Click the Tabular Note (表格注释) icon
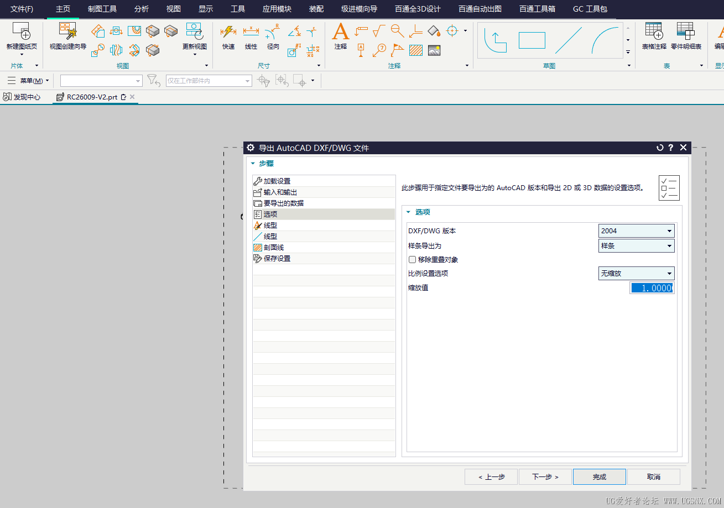This screenshot has width=724, height=508. click(654, 31)
